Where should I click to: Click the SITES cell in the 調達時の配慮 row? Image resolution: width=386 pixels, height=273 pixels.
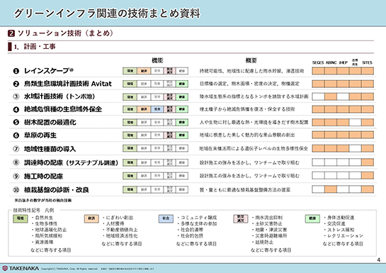pos(368,162)
